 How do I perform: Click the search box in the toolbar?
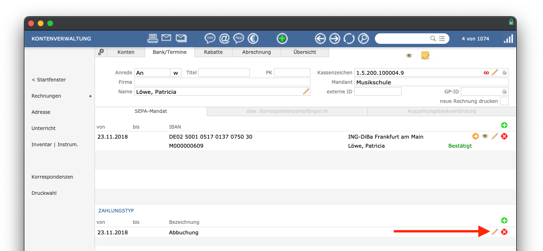coord(412,38)
